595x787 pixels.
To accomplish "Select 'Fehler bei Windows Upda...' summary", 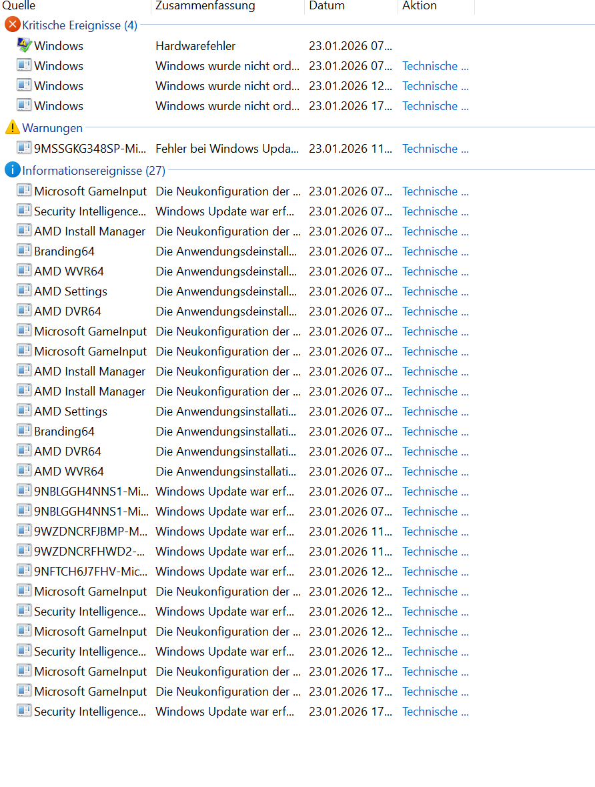I will pyautogui.click(x=227, y=149).
